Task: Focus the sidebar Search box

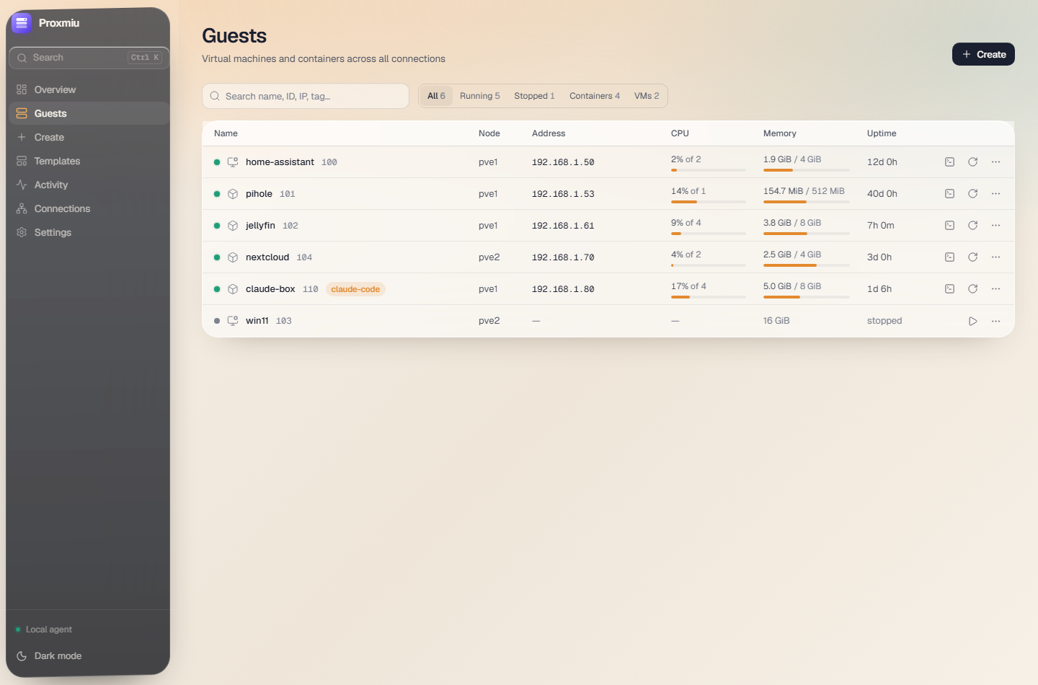Action: 89,58
